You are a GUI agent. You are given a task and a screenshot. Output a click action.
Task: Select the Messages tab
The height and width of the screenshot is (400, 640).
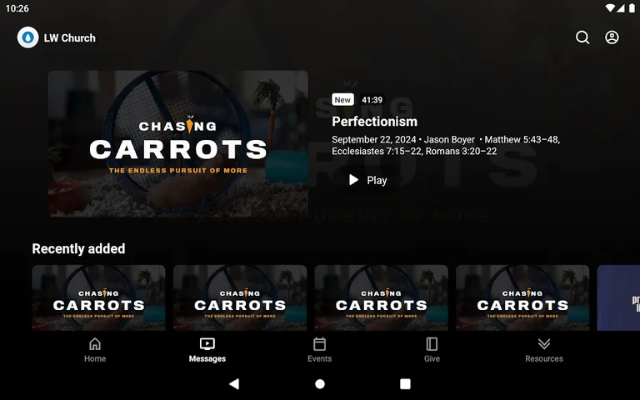click(207, 350)
